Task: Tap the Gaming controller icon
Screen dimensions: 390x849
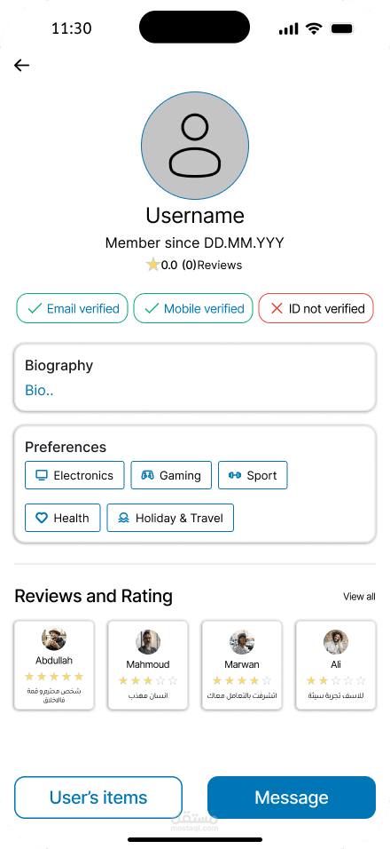Action: point(147,475)
